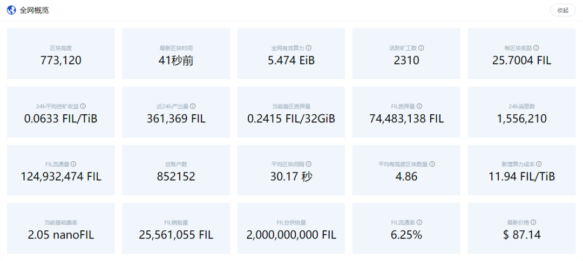This screenshot has width=583, height=261.
Task: Click the 总账户数 852152 value
Action: [x=176, y=176]
